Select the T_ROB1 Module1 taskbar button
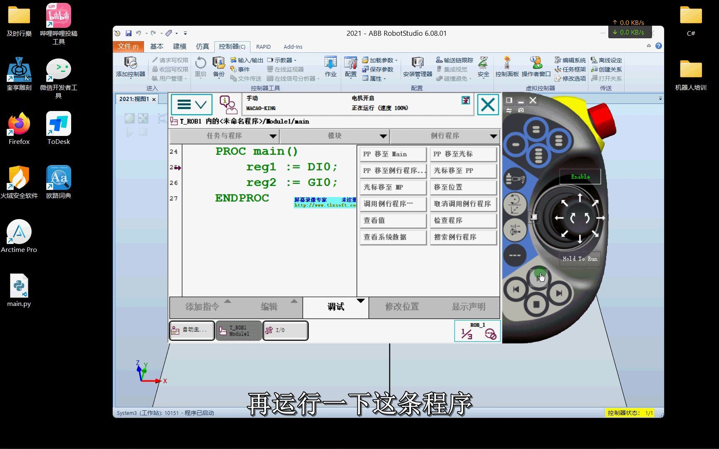 (239, 331)
